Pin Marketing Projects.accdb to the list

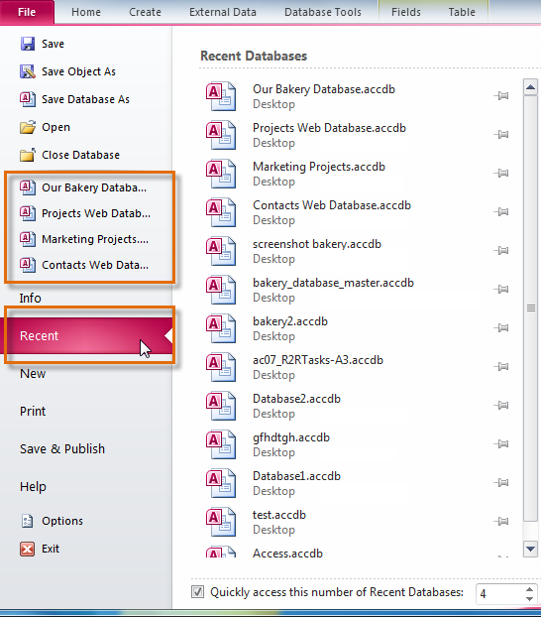coord(501,174)
